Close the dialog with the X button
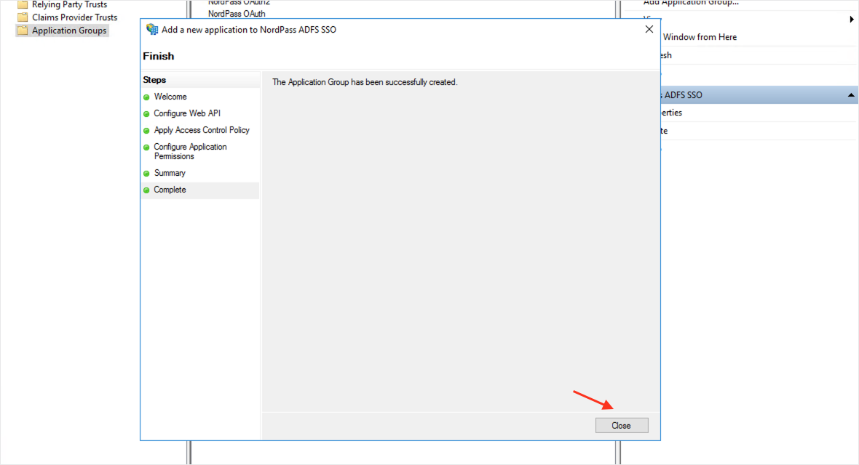859x465 pixels. point(649,30)
